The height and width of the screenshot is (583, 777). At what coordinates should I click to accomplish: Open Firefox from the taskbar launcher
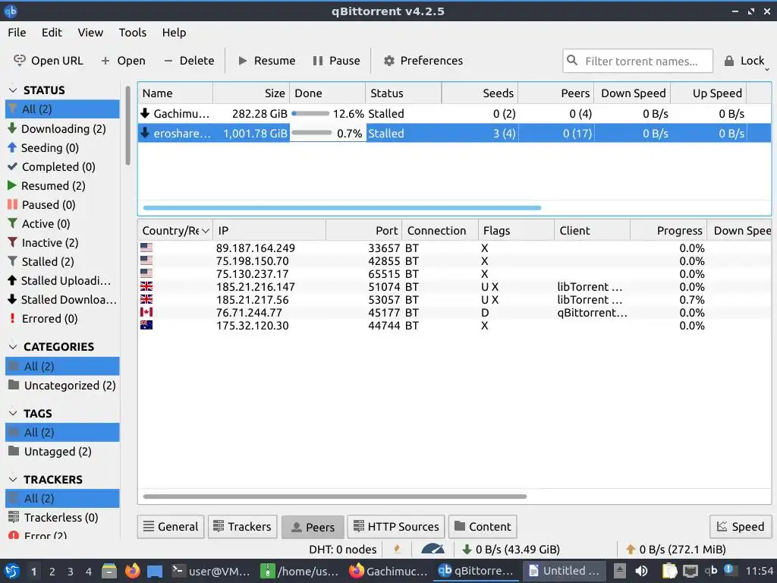(132, 571)
